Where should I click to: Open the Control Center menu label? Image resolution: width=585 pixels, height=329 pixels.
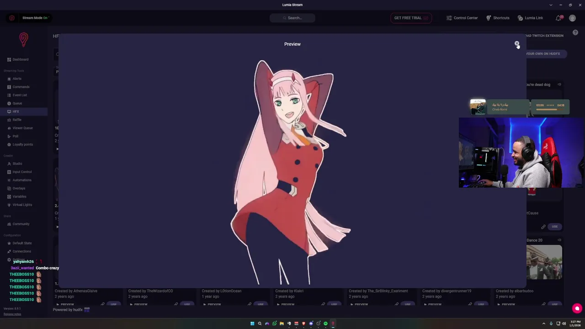[466, 18]
